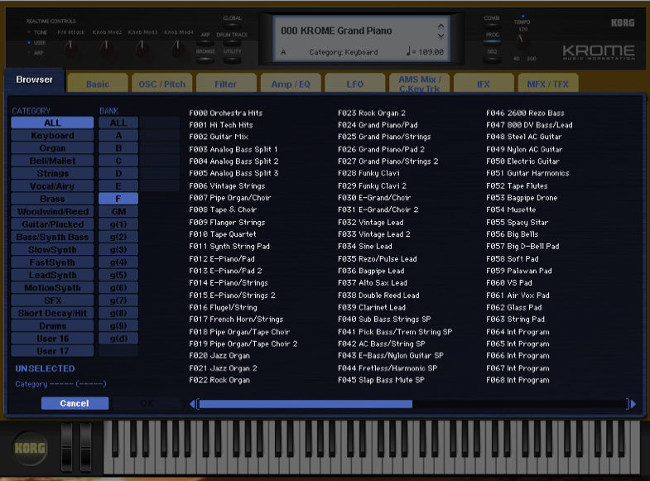The image size is (650, 481).
Task: Select bank F
Action: pos(118,199)
